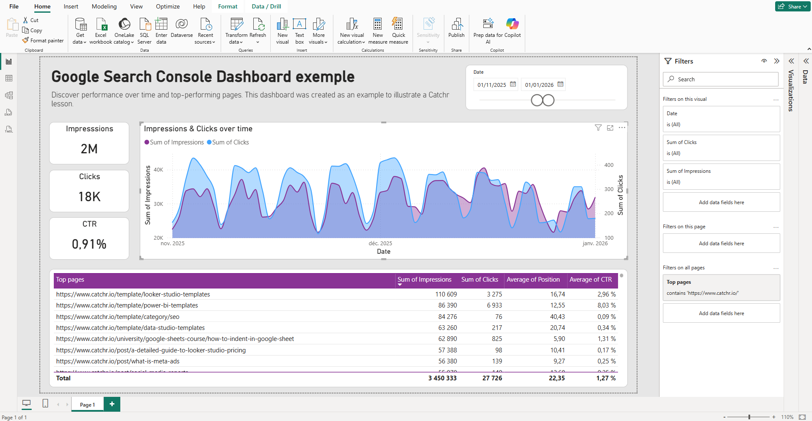The image size is (812, 421).
Task: Switch to mobile layout view at bottom left
Action: (45, 404)
